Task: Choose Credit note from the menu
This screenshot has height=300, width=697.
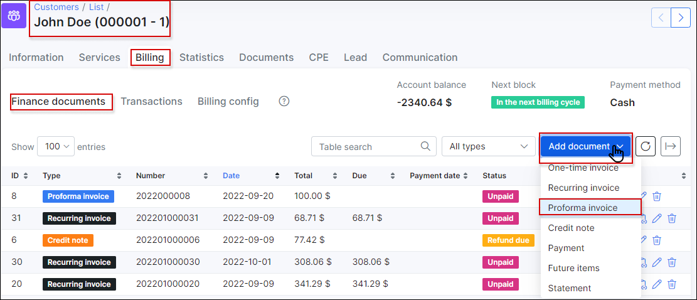Action: pos(571,228)
